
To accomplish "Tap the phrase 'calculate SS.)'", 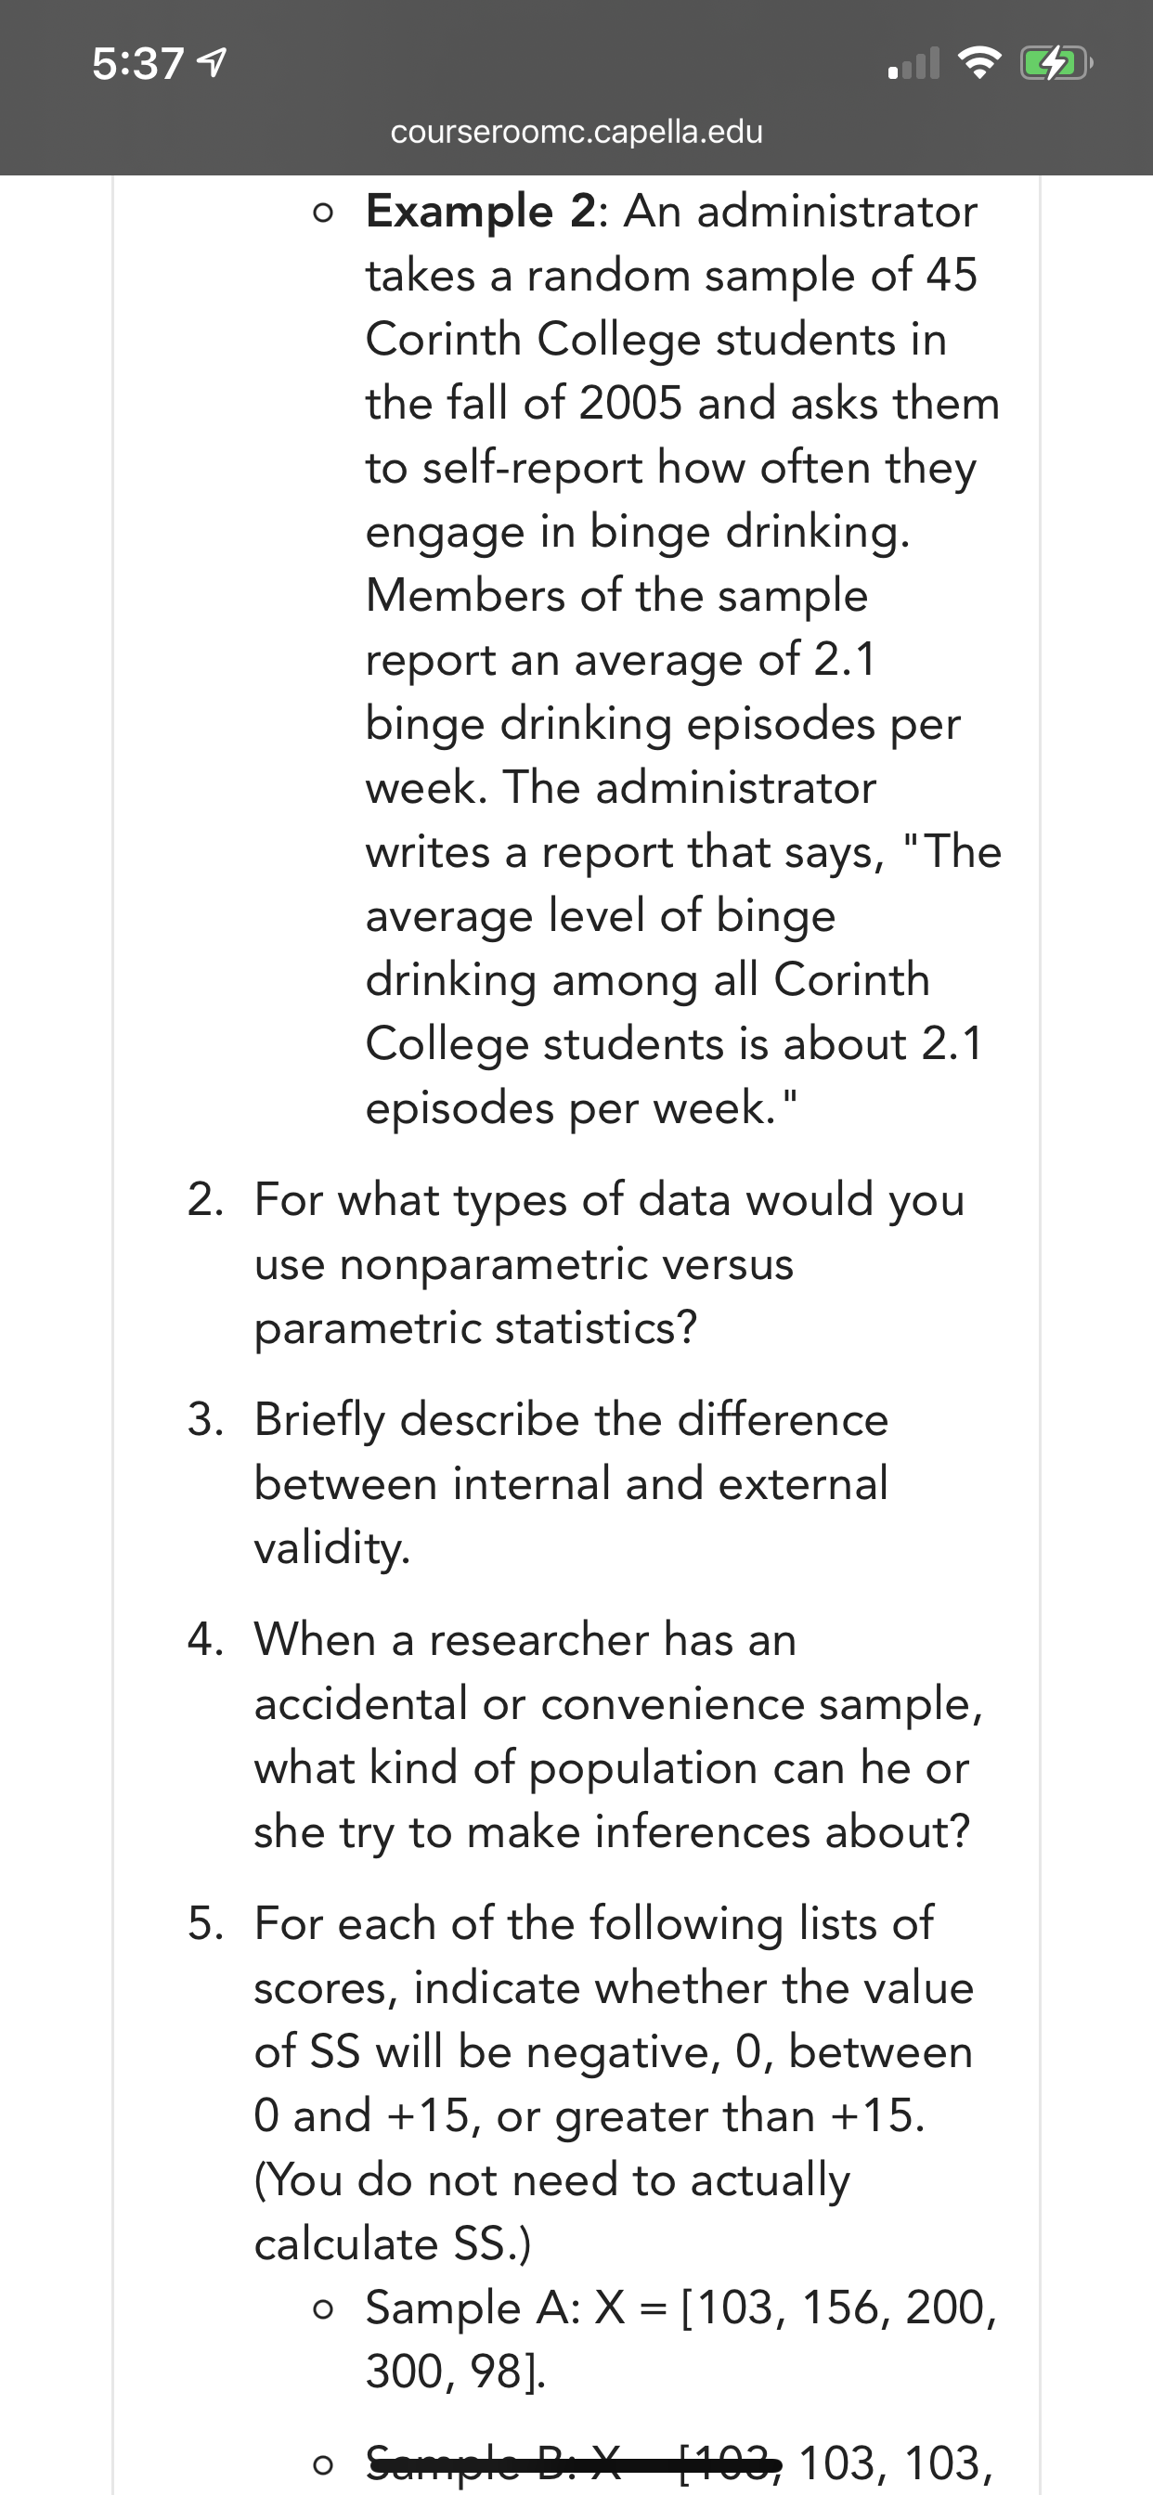I will pyautogui.click(x=393, y=2243).
